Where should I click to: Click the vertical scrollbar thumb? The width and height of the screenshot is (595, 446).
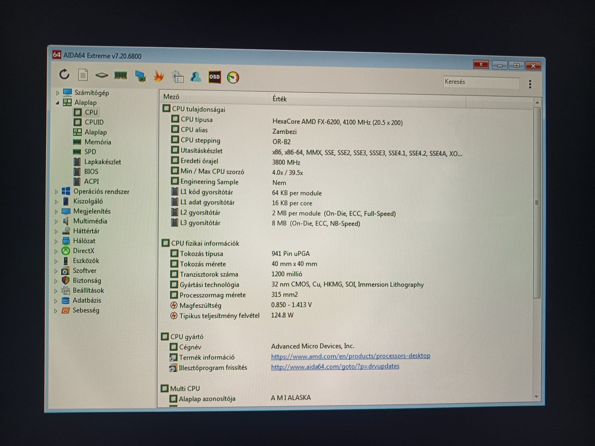[537, 203]
